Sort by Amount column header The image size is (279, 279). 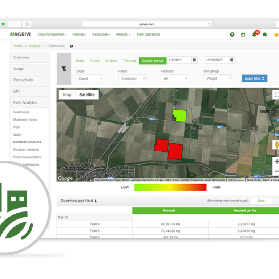(170, 210)
